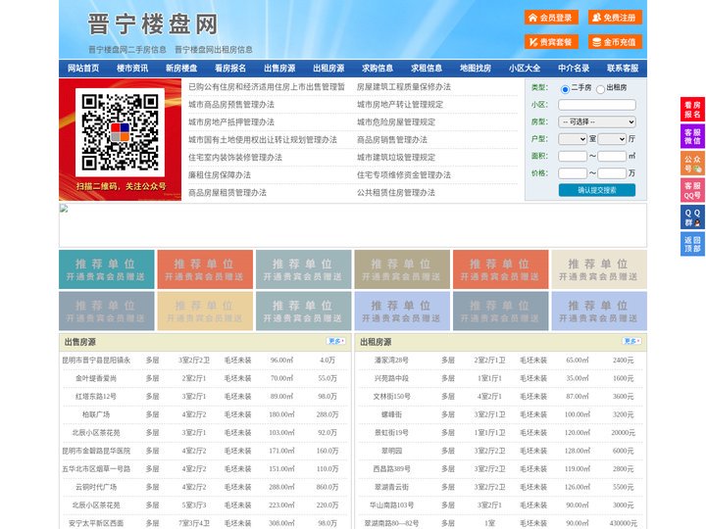Click the 晋宁楼盘网 site logo
706x529 pixels.
[x=153, y=24]
